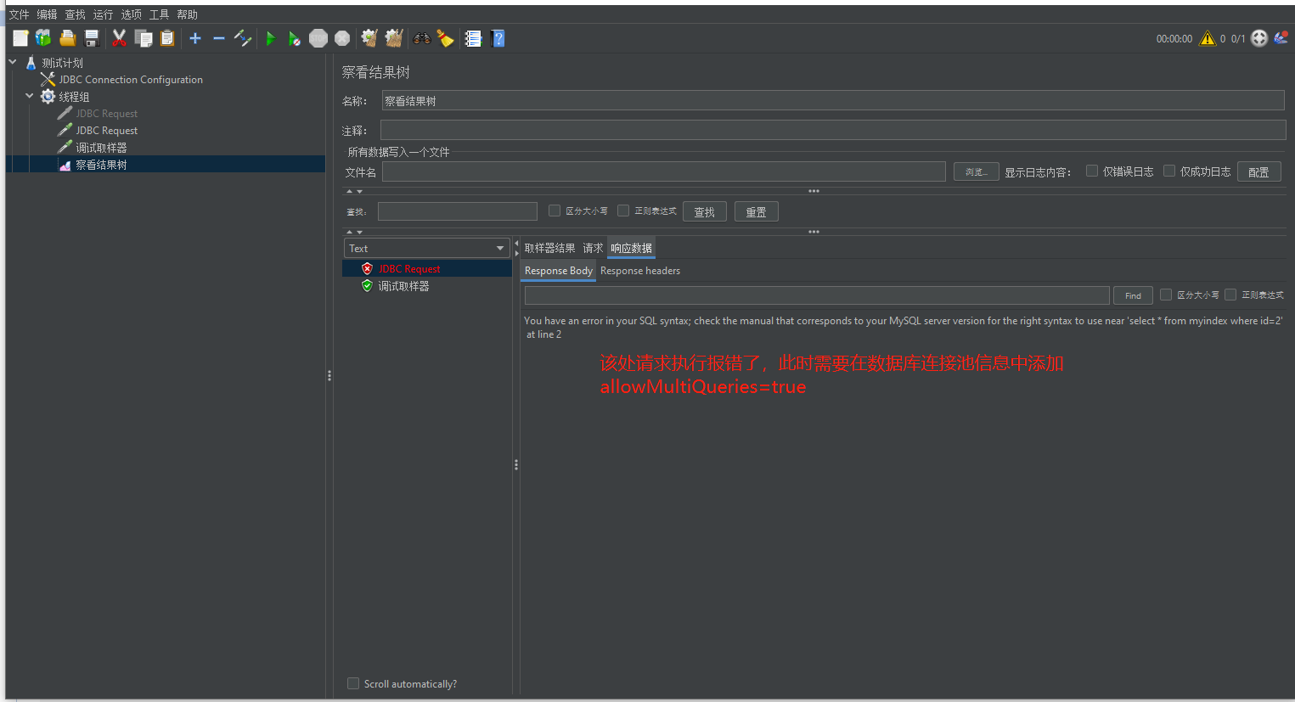The width and height of the screenshot is (1295, 702).
Task: Click the 线程组 gear icon in tree
Action: 48,97
